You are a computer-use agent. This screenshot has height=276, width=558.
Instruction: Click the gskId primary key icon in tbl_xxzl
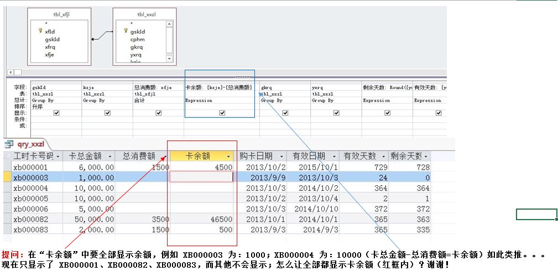125,32
